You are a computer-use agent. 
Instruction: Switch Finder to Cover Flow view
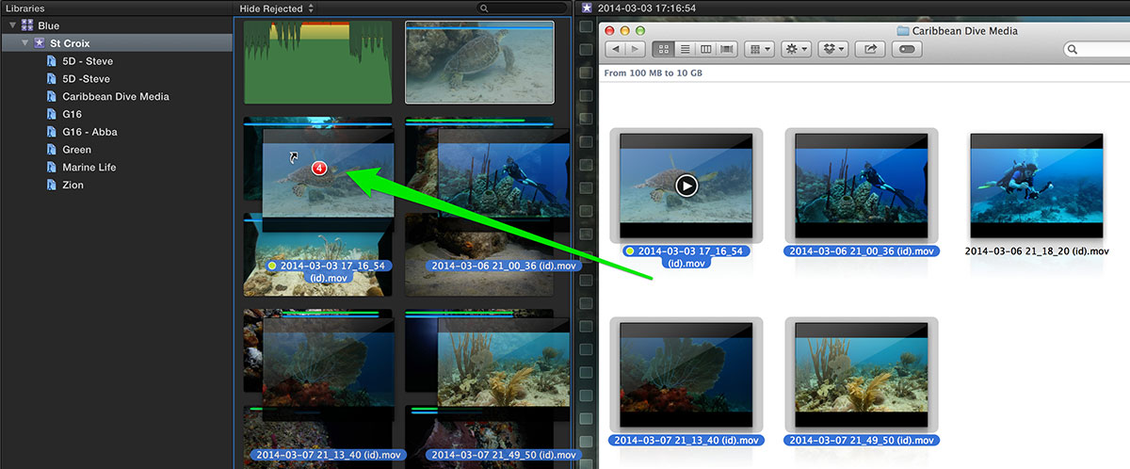(x=727, y=49)
